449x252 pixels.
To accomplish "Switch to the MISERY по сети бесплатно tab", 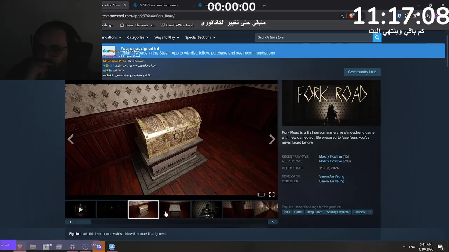I will [159, 5].
